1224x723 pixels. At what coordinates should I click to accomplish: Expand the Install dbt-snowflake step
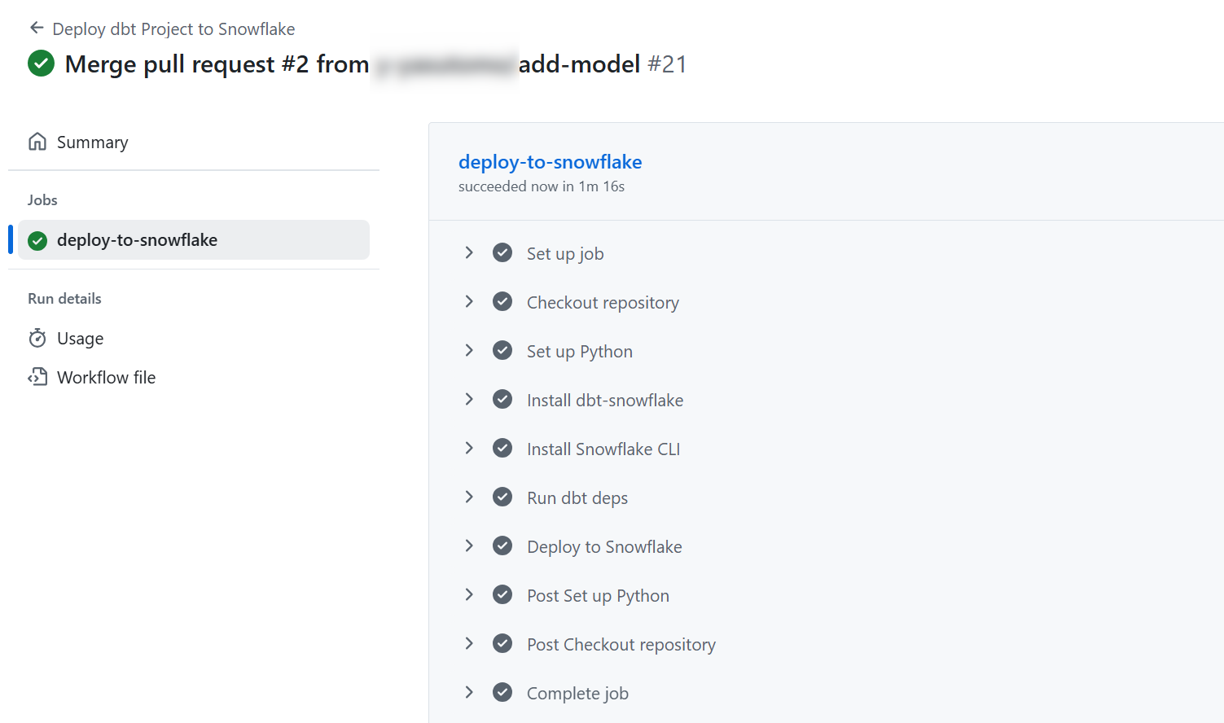tap(469, 400)
